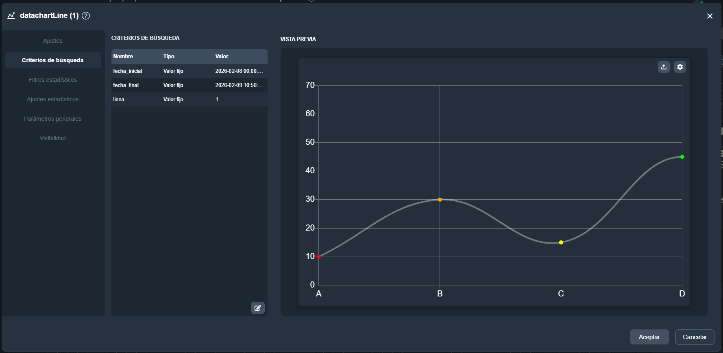Click the help question mark icon
This screenshot has width=723, height=353.
86,16
